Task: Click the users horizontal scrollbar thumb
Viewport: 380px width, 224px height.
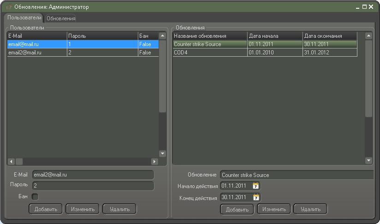Action: [x=19, y=161]
